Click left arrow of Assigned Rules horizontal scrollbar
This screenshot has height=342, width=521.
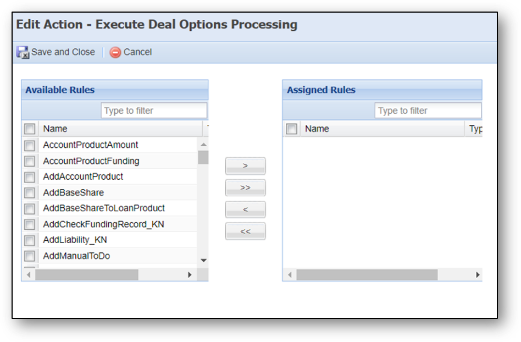pos(290,275)
